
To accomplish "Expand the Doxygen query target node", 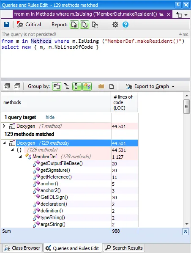I will coord(4,126).
